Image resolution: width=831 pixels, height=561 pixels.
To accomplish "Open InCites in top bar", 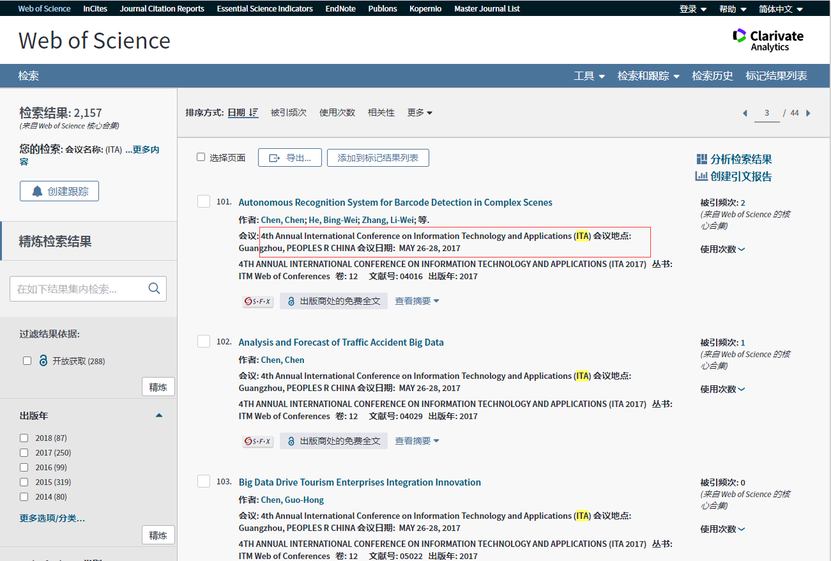I will (95, 9).
